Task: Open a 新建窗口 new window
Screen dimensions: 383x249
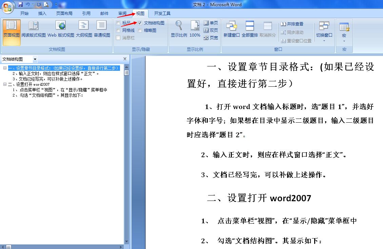Action: pos(231,29)
